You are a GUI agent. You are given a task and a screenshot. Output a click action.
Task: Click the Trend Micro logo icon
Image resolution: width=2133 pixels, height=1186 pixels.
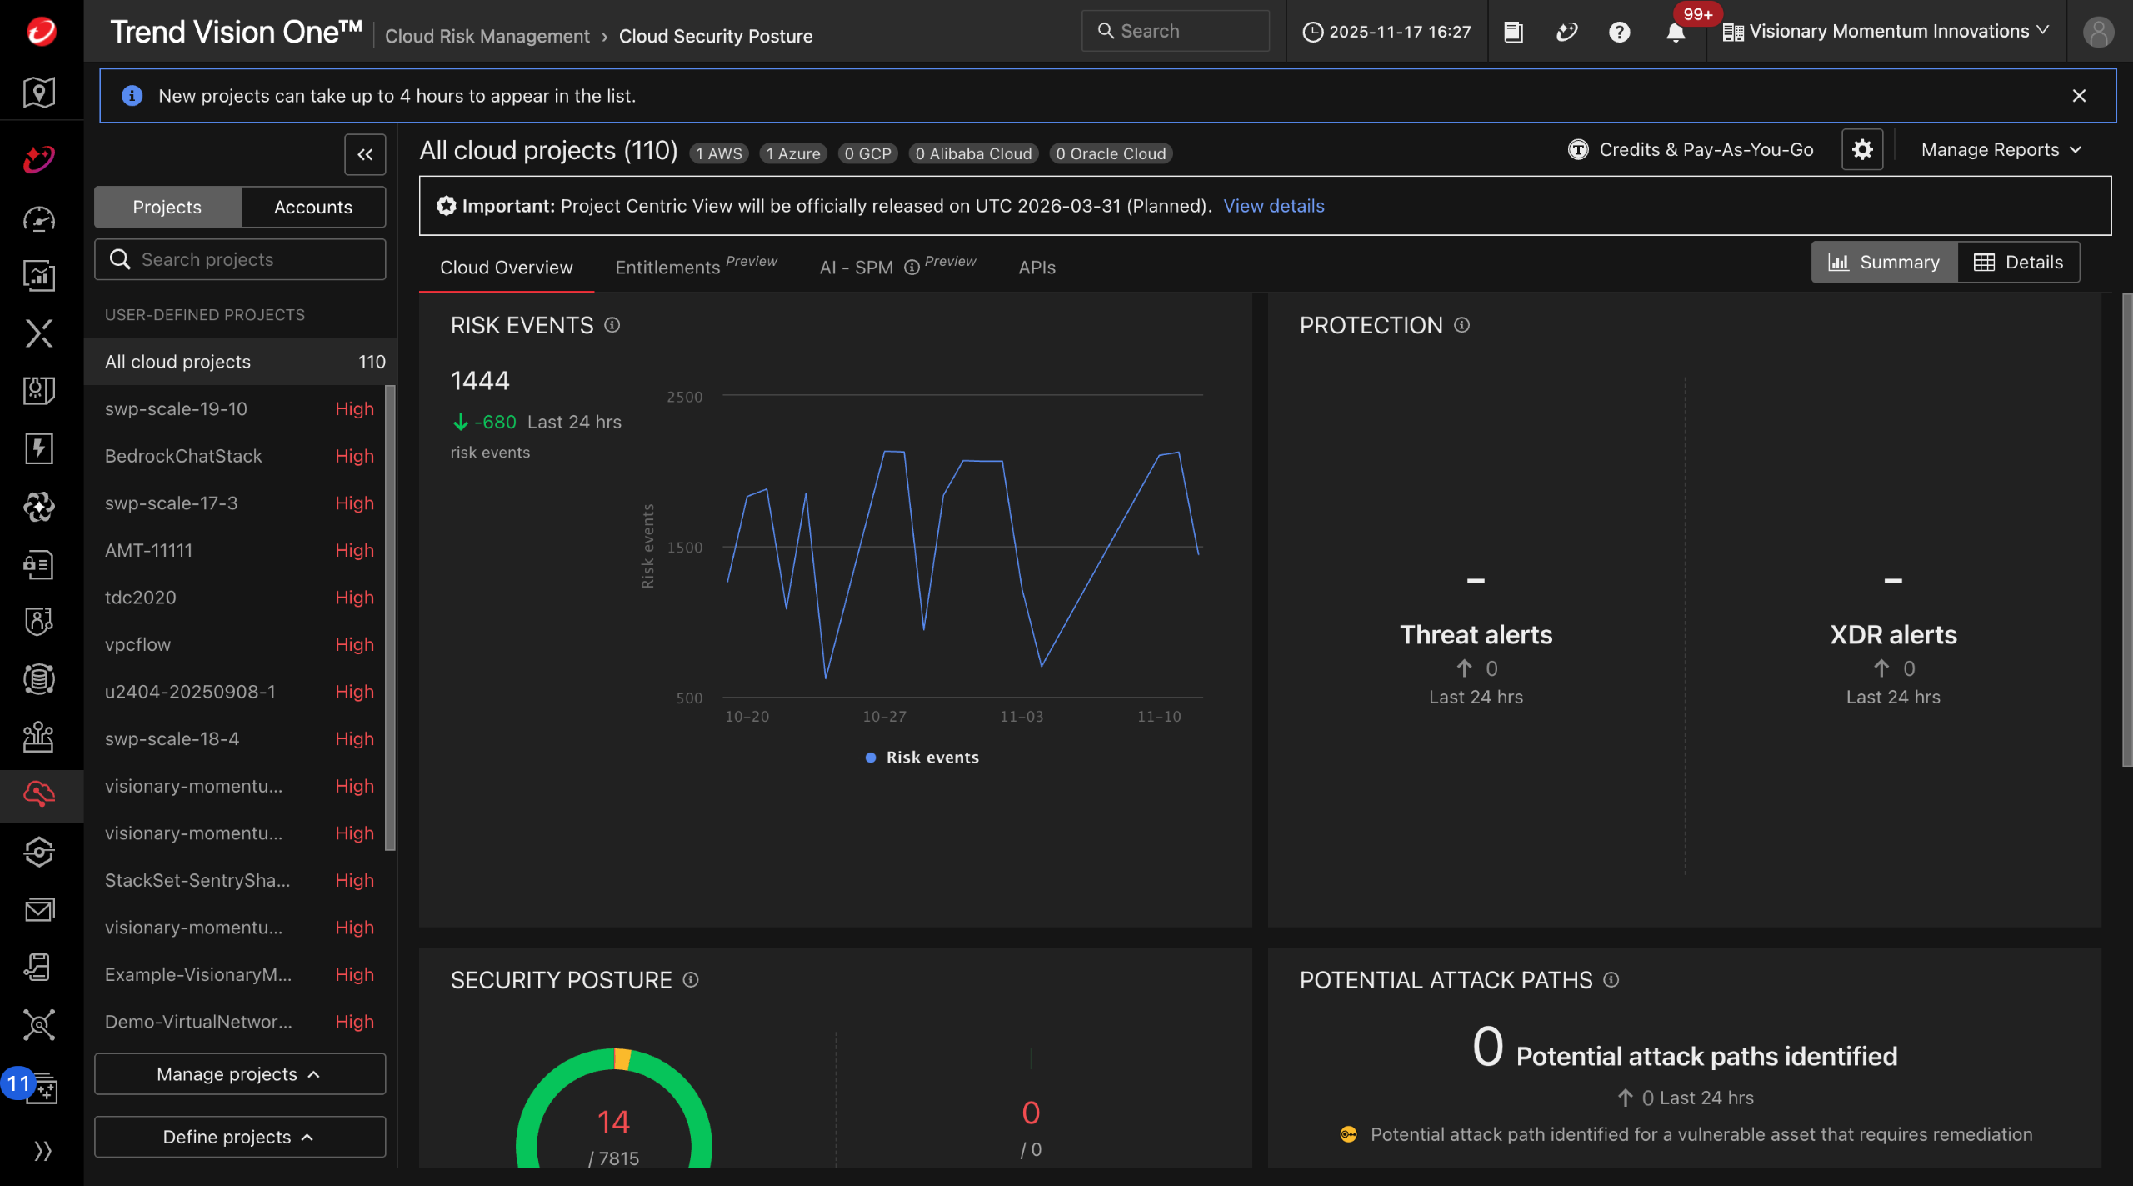41,32
